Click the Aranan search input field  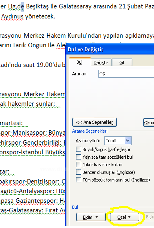pos(126,74)
